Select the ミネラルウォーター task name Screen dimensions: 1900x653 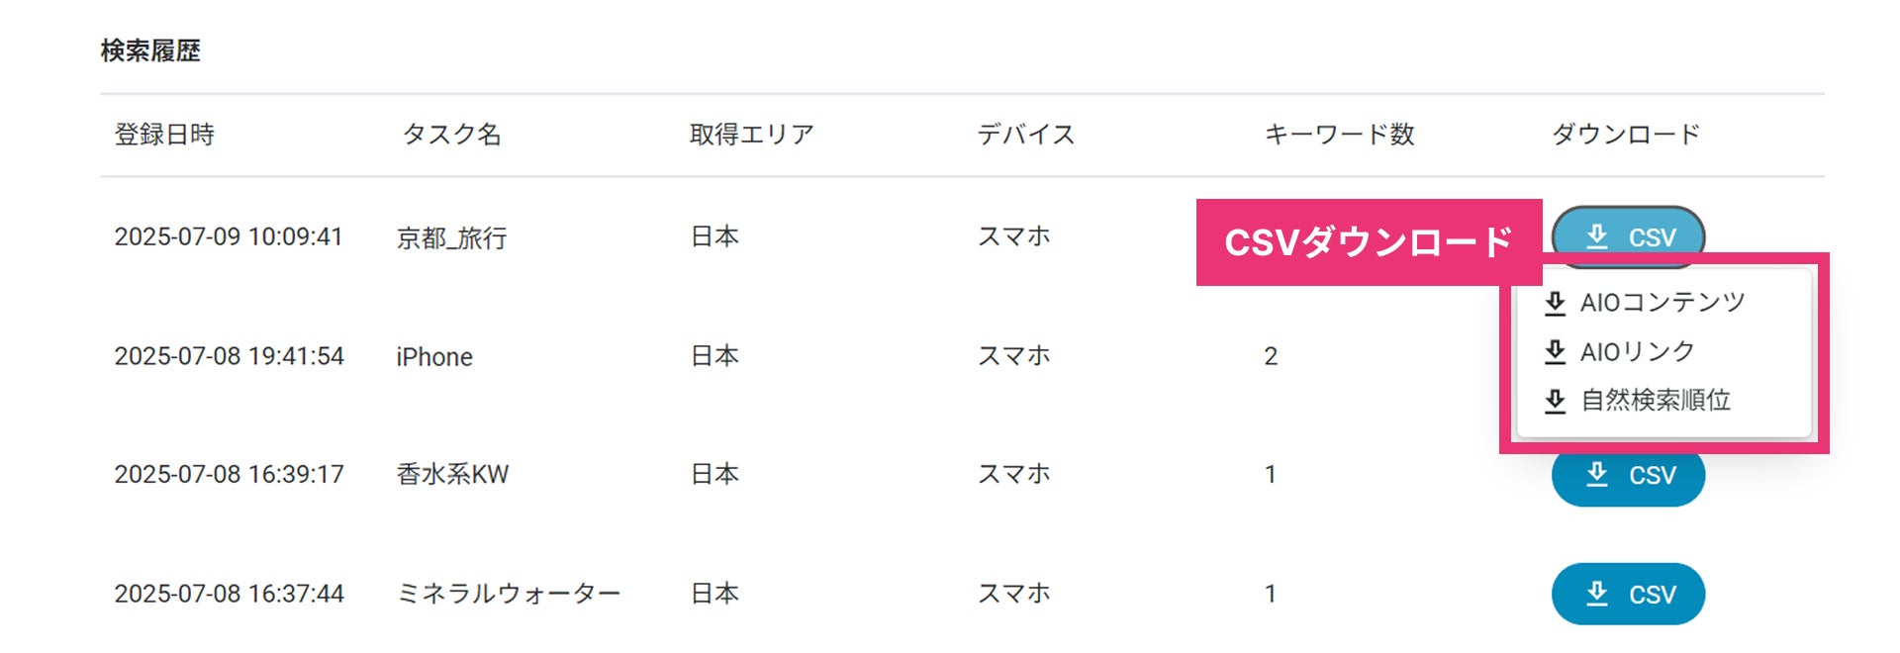click(509, 594)
